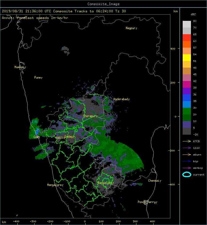The width and height of the screenshot is (207, 225).
Task: Click the Hubli city label
Action: [59, 137]
